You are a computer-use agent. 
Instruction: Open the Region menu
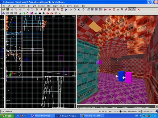56,6
